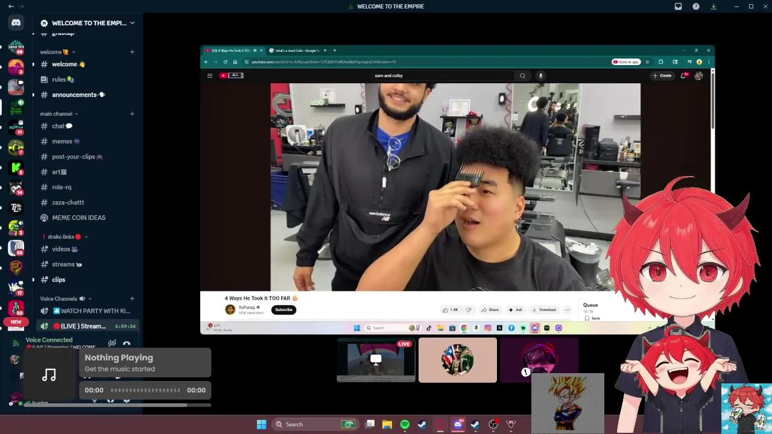Click the Share button under video
The height and width of the screenshot is (434, 772).
pos(490,310)
